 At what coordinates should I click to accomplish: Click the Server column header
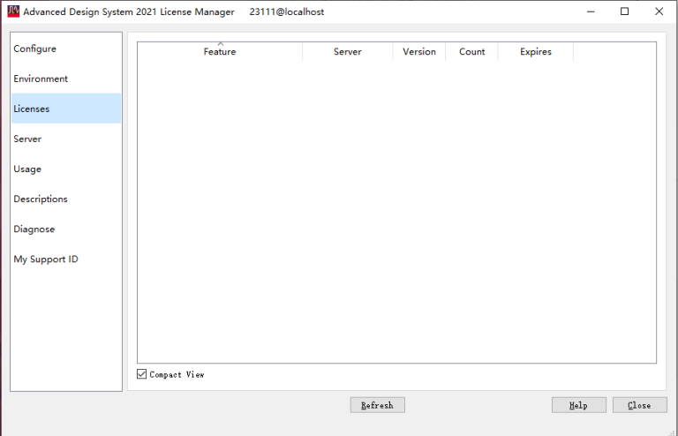[x=347, y=52]
